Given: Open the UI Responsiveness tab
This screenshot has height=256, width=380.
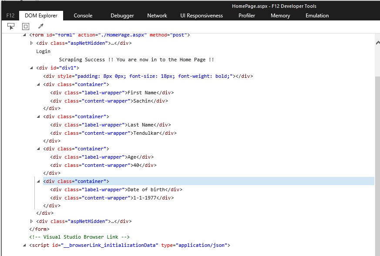Looking at the screenshot, I should (x=202, y=16).
